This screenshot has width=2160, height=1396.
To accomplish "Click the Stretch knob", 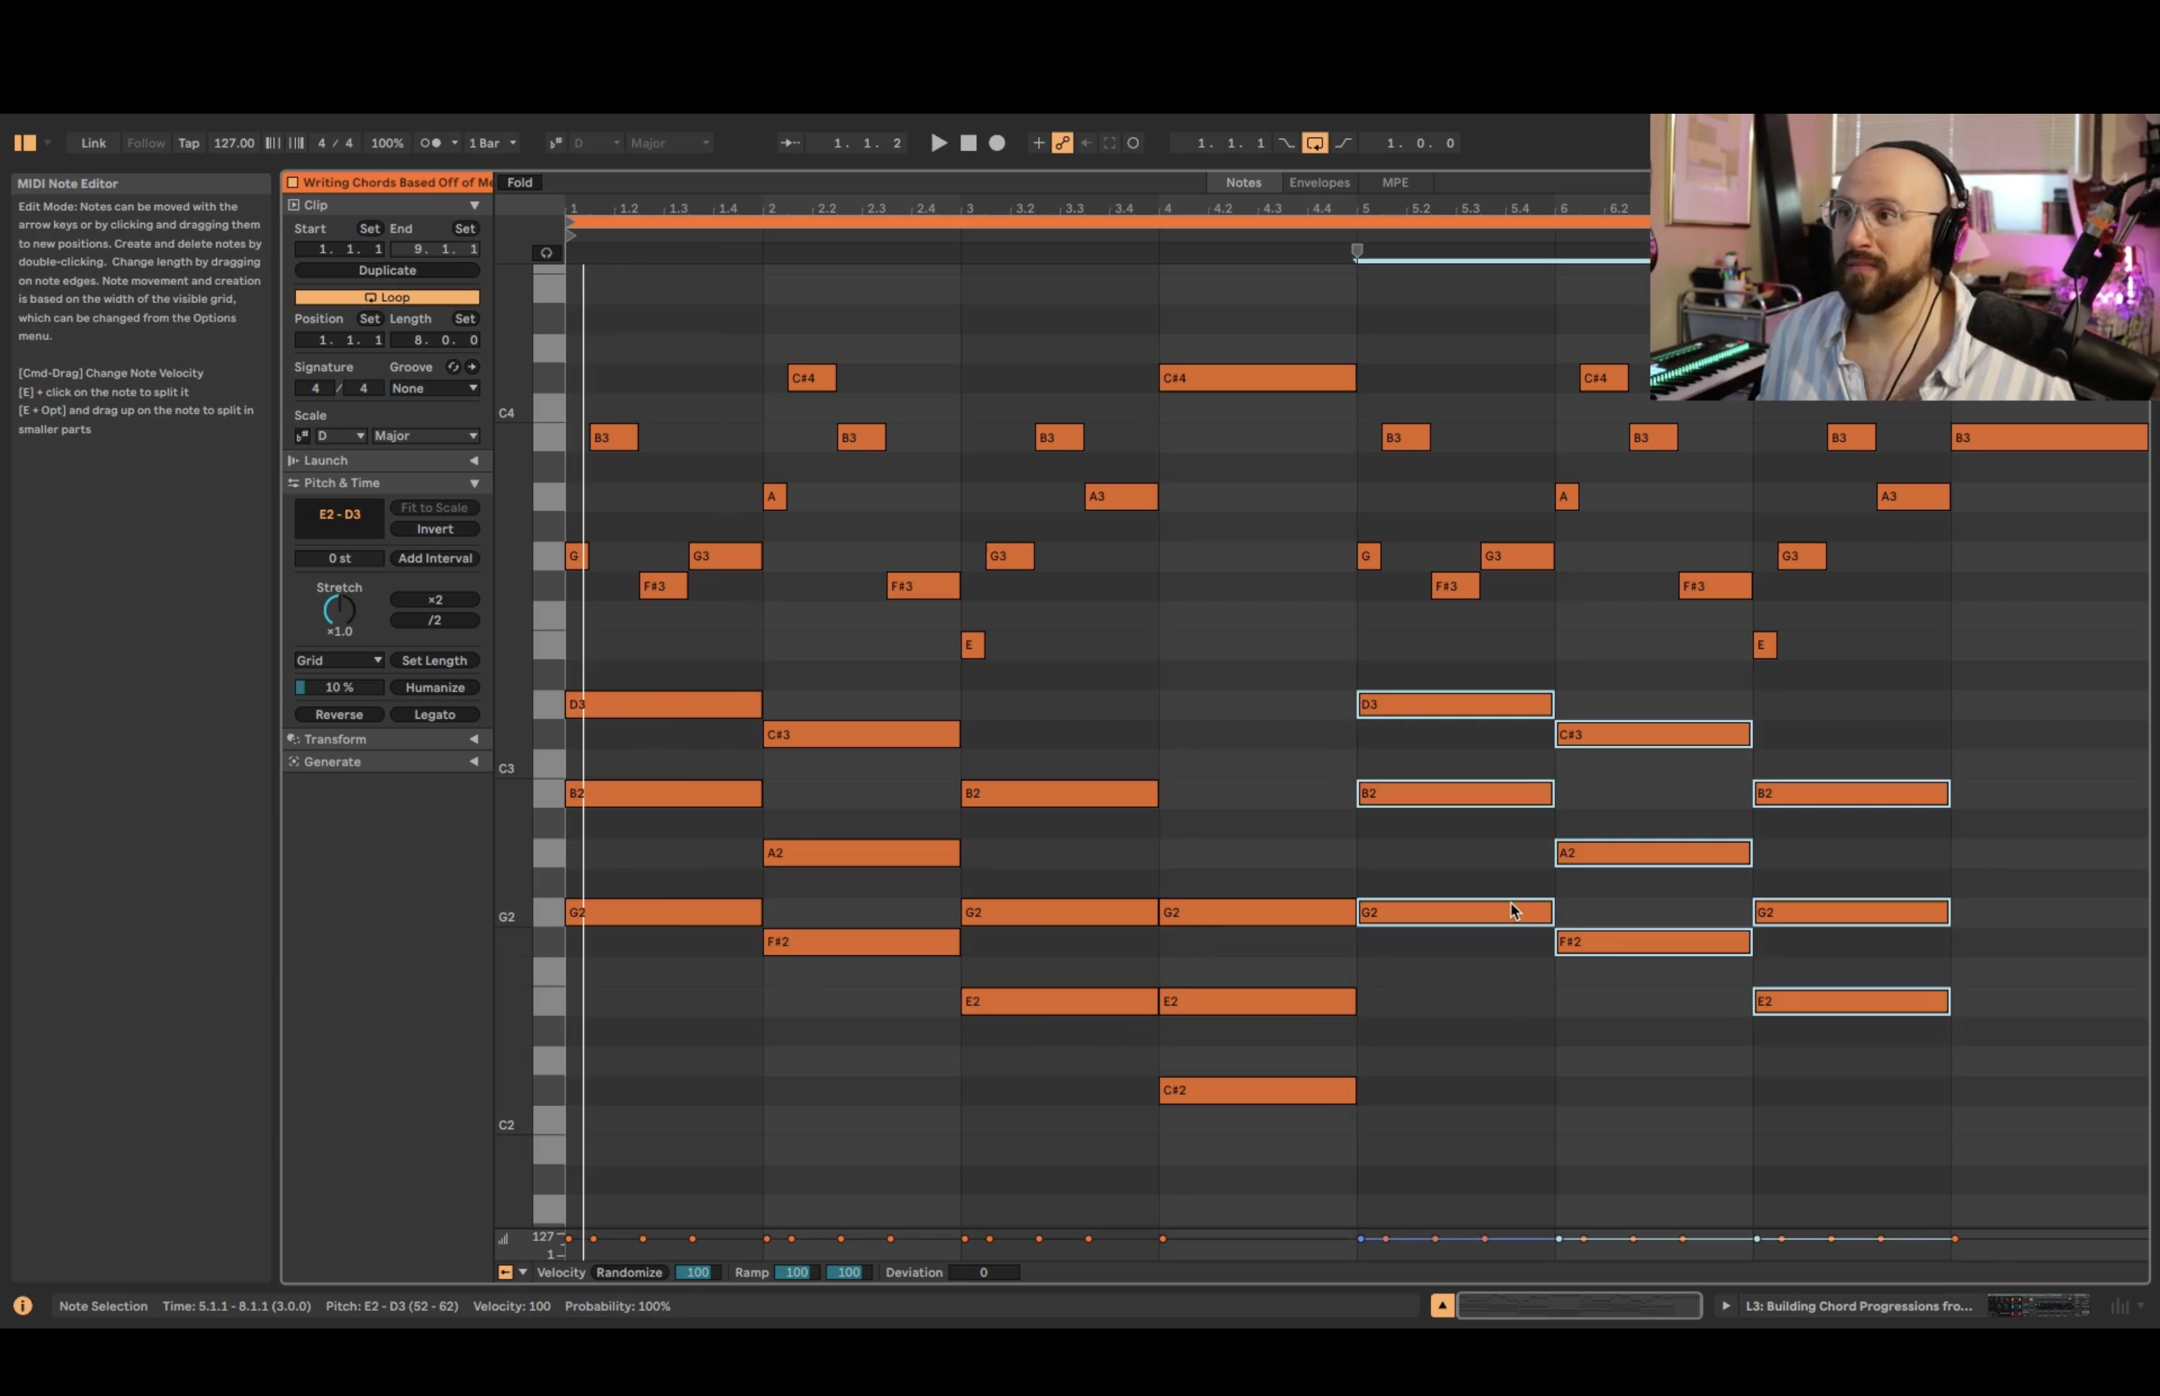I will coord(339,610).
